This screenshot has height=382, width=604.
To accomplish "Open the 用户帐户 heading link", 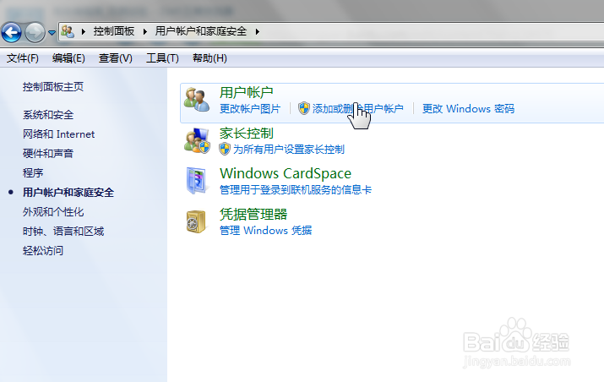I will coord(247,92).
